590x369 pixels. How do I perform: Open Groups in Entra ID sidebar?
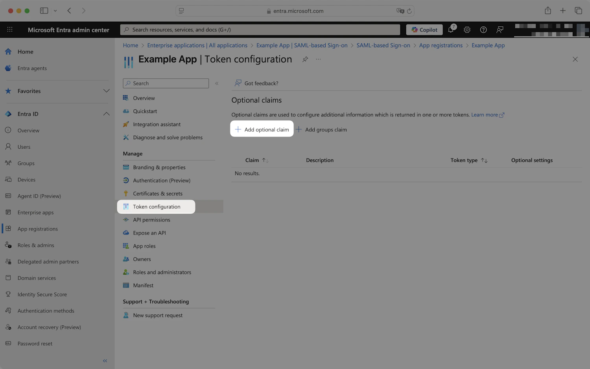[x=26, y=163]
